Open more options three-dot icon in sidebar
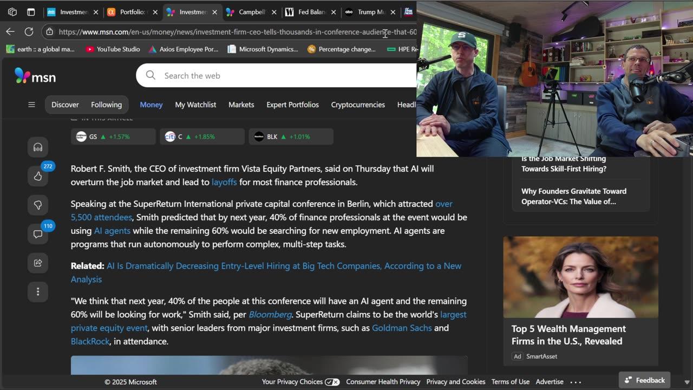Viewport: 693px width, 390px height. (x=38, y=291)
